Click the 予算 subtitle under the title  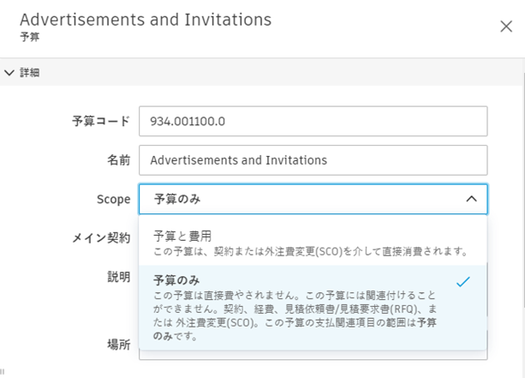coord(30,38)
